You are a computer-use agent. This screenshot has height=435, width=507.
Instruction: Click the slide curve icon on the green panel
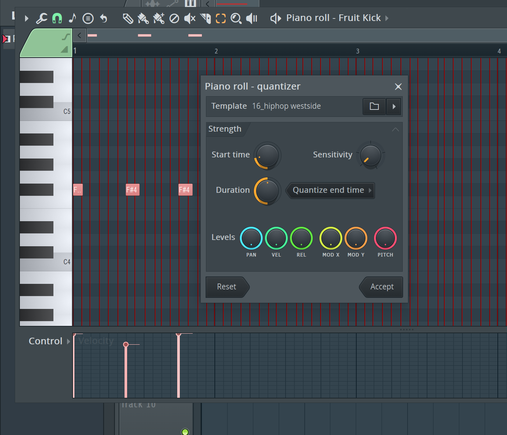(66, 36)
